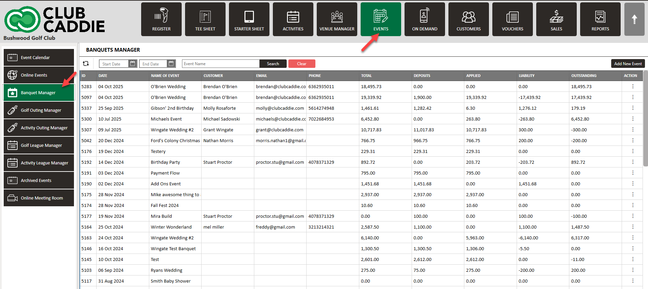Open the Start Date calendar picker
Screen dimensions: 648x289
(x=133, y=63)
